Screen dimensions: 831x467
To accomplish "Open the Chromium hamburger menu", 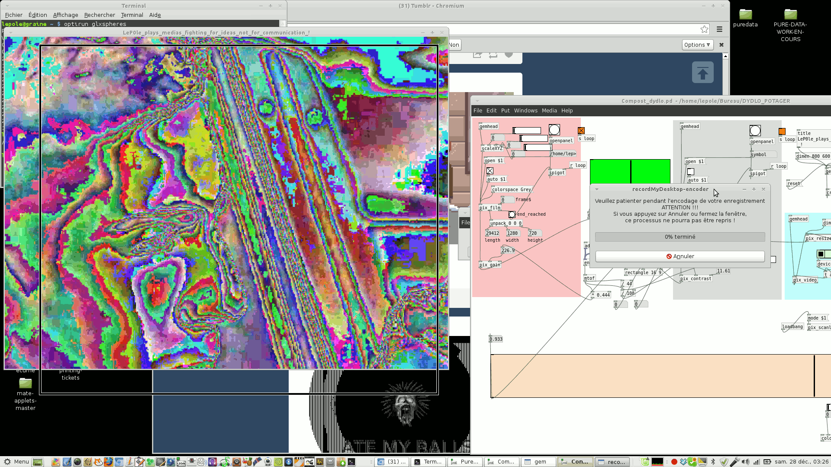I will pos(719,29).
